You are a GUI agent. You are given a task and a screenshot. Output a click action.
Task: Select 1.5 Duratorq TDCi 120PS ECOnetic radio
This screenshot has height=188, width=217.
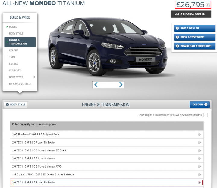(x=199, y=174)
